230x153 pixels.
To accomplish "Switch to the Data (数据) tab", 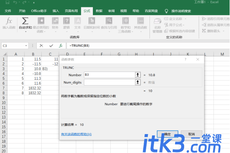I will point(99,11).
